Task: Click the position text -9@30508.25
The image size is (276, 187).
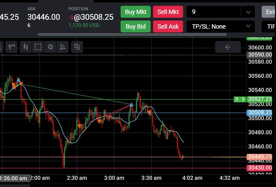Action: [91, 17]
